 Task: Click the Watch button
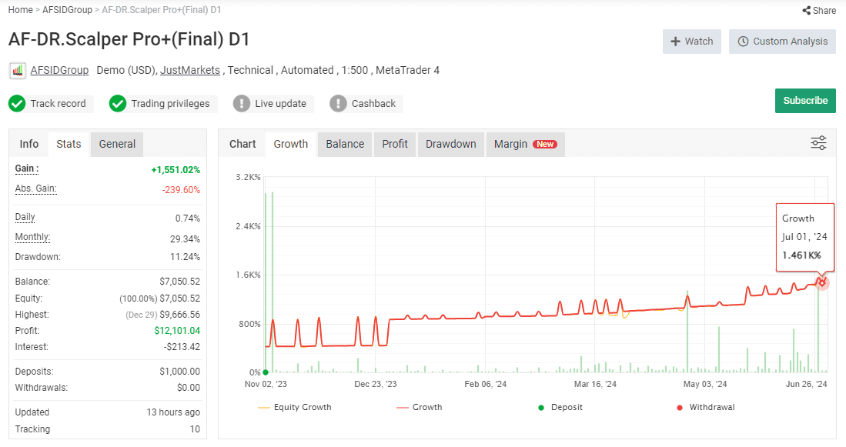692,42
